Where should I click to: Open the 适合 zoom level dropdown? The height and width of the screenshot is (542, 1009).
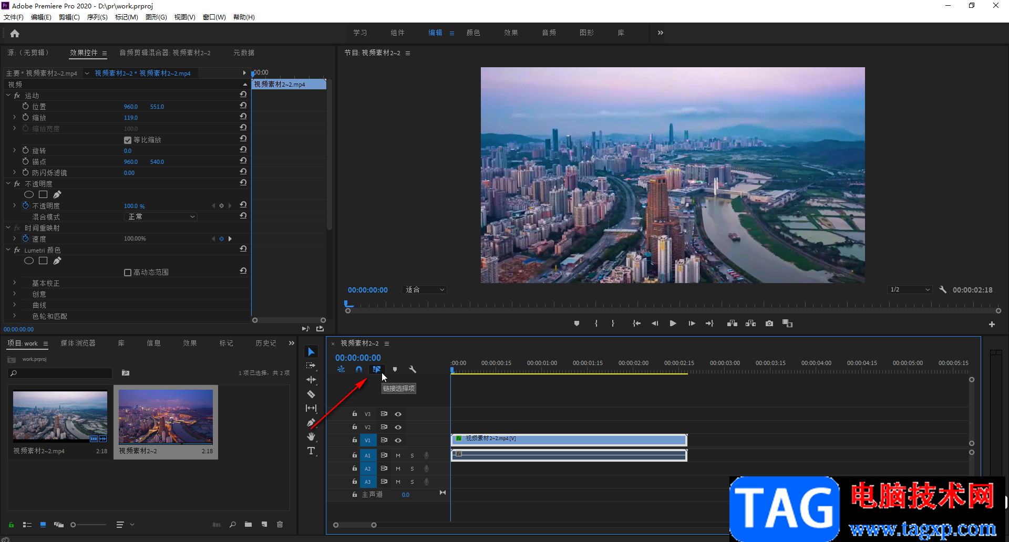pos(425,290)
